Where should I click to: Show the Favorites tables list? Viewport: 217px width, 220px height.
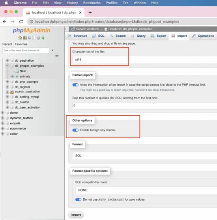tap(21, 44)
